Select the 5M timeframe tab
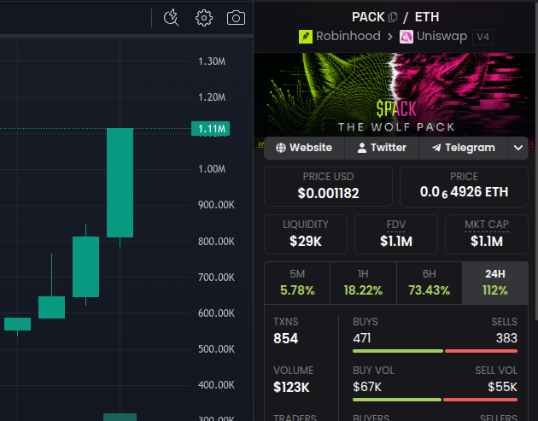Viewport: 538px width, 421px height. coord(297,283)
